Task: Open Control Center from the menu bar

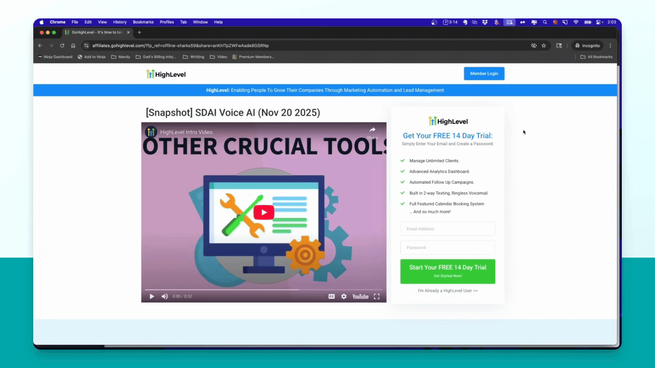Action: pyautogui.click(x=598, y=22)
